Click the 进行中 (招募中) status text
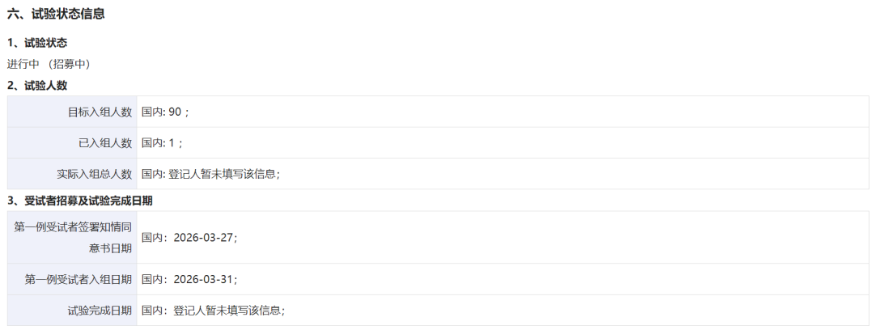 pyautogui.click(x=49, y=63)
